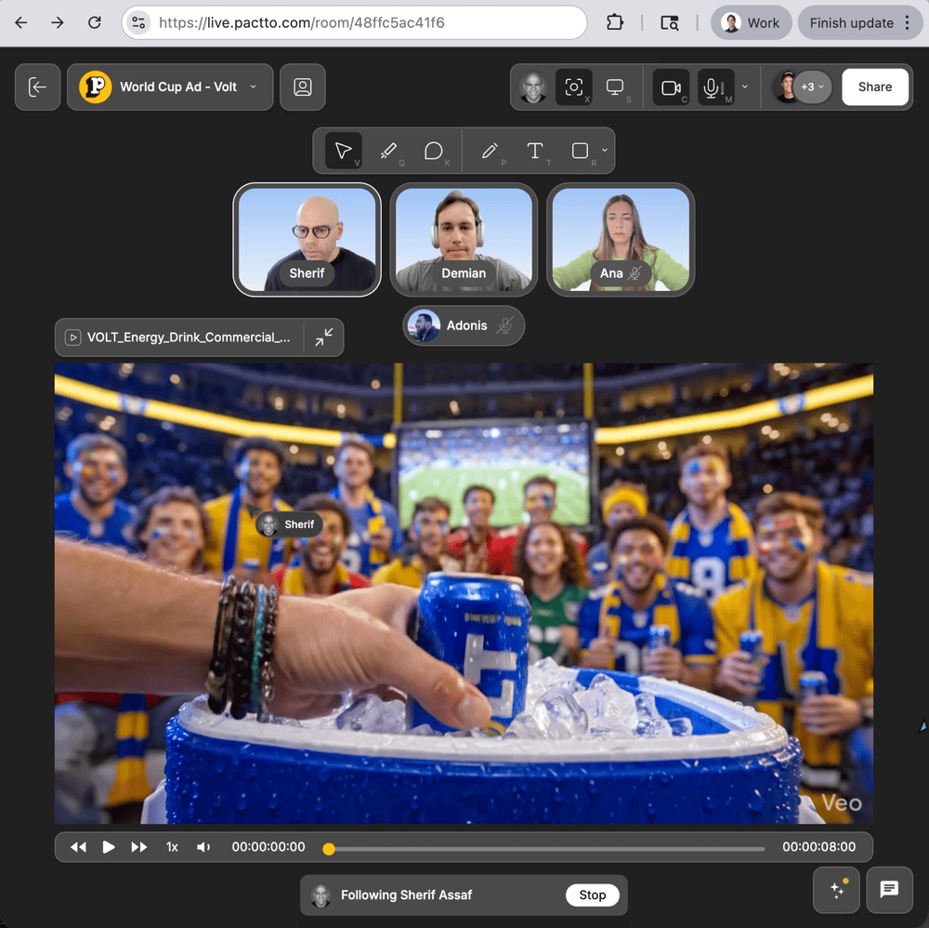Click the exit room arrow icon

(37, 87)
